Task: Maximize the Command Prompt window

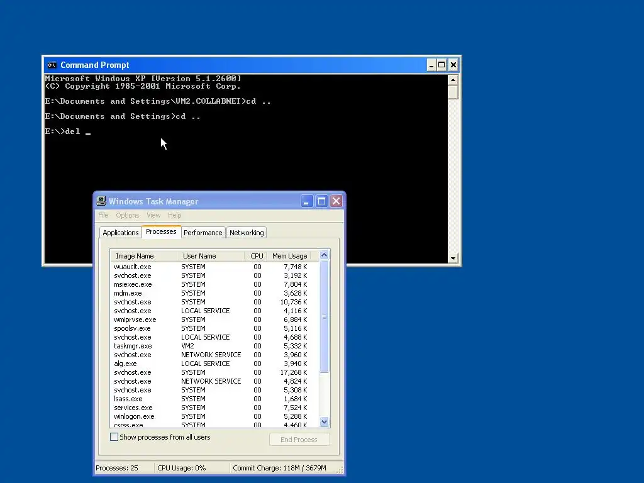Action: click(441, 65)
